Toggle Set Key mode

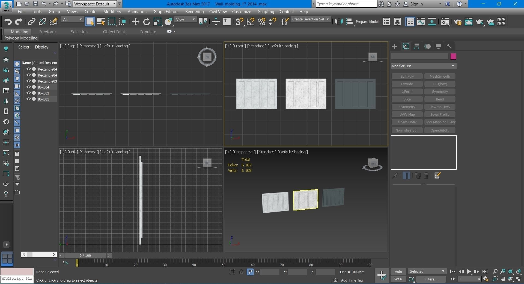[x=398, y=279]
